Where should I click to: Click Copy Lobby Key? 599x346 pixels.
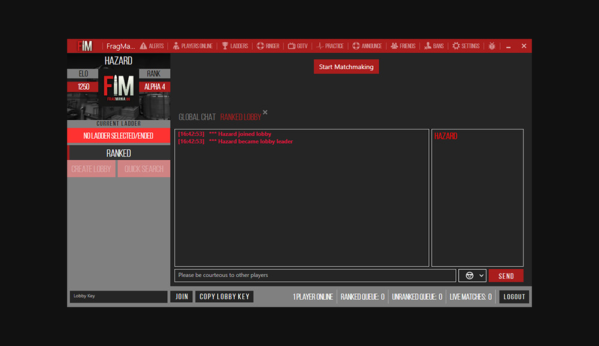pyautogui.click(x=224, y=296)
